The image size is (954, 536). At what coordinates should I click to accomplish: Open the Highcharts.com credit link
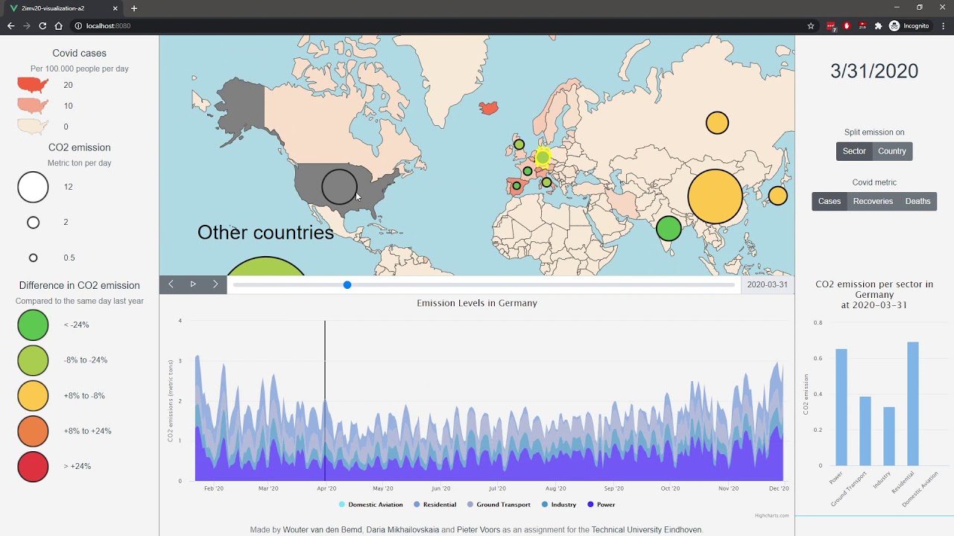(x=771, y=515)
